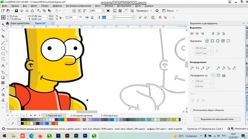This screenshot has height=139, width=248.
Task: Set distribute by Extent of Page
Action: [219, 76]
